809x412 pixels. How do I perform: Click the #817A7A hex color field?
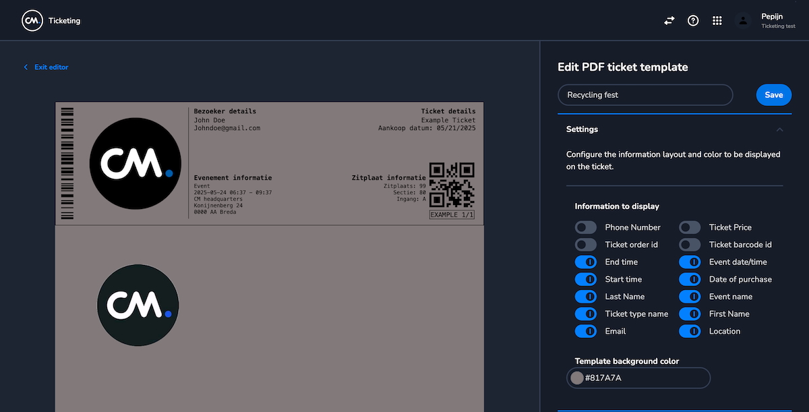pyautogui.click(x=638, y=378)
